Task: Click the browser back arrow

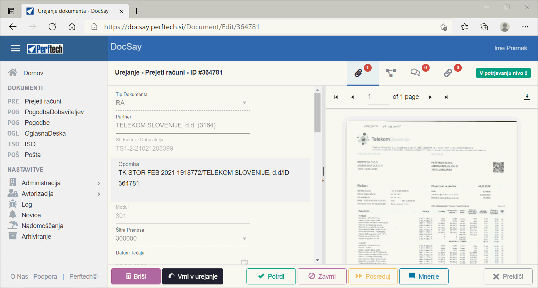Action: 13,27
